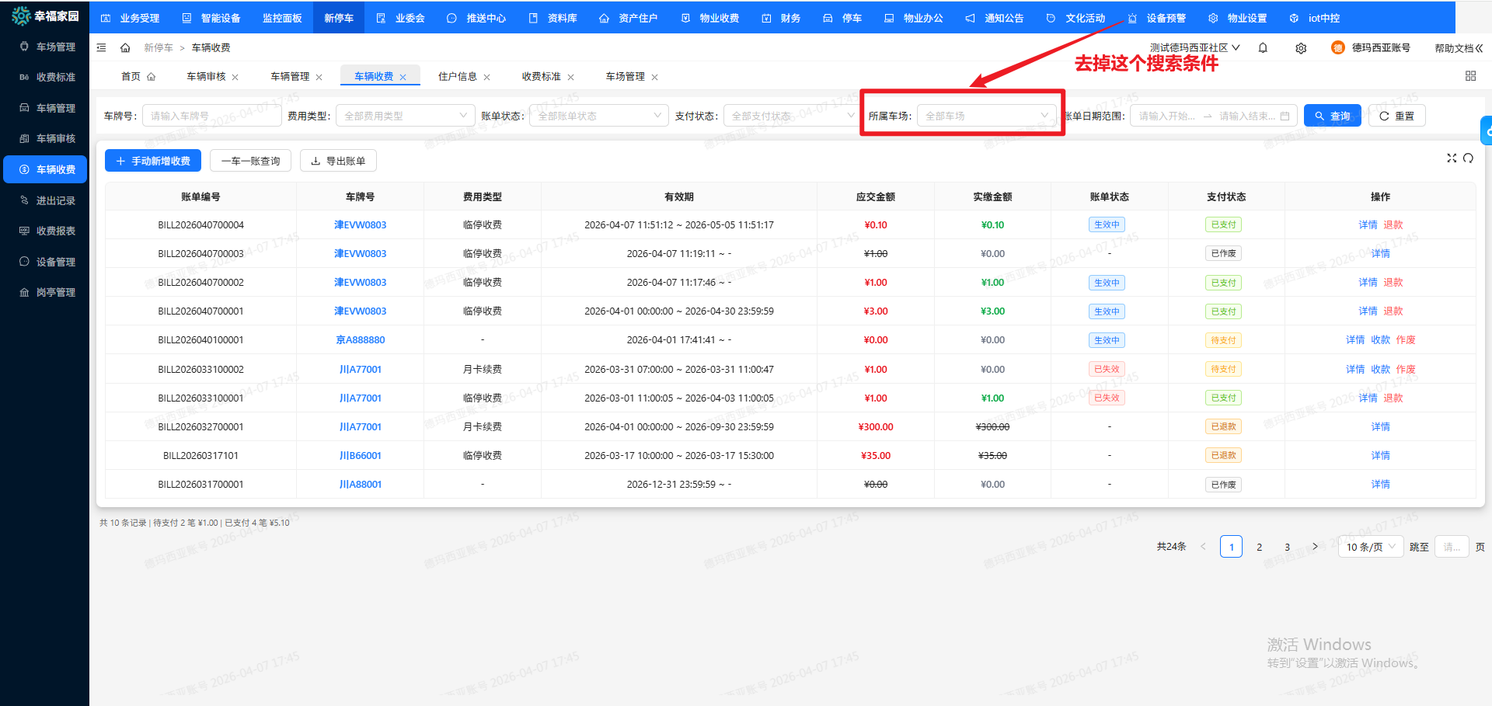This screenshot has height=706, width=1492.
Task: Open the 10 条/页 page size selector
Action: click(x=1370, y=547)
